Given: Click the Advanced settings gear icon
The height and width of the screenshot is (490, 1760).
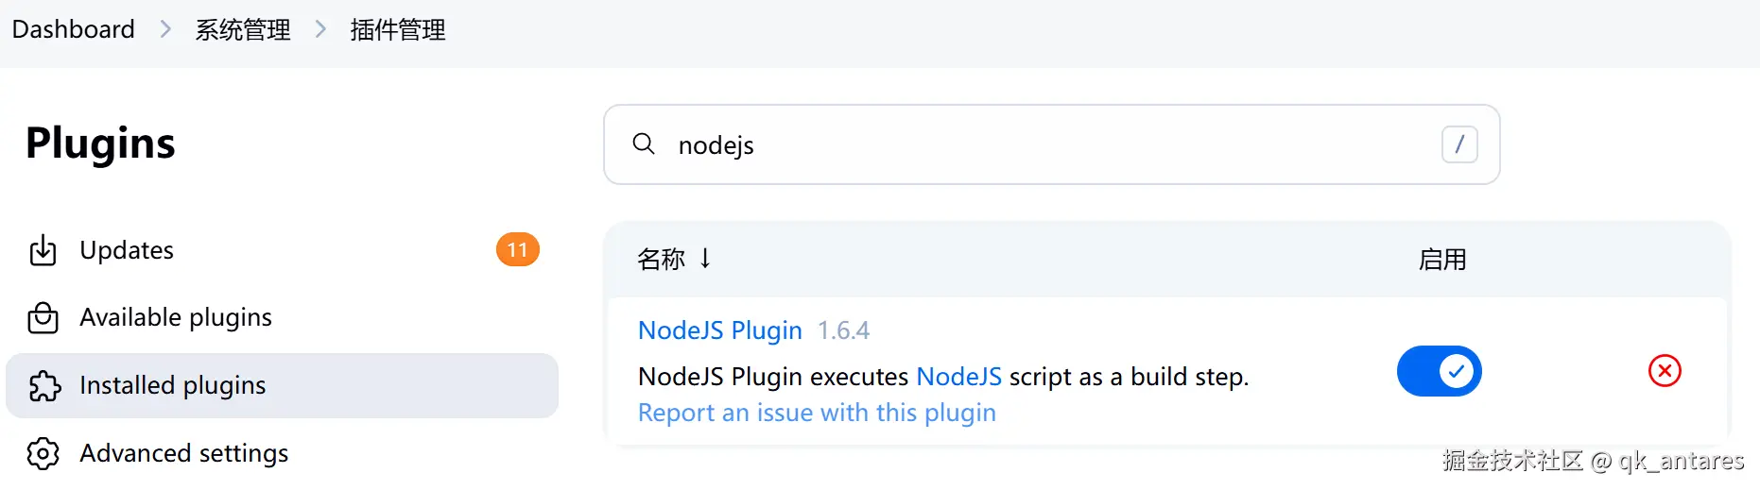Looking at the screenshot, I should click(x=43, y=454).
